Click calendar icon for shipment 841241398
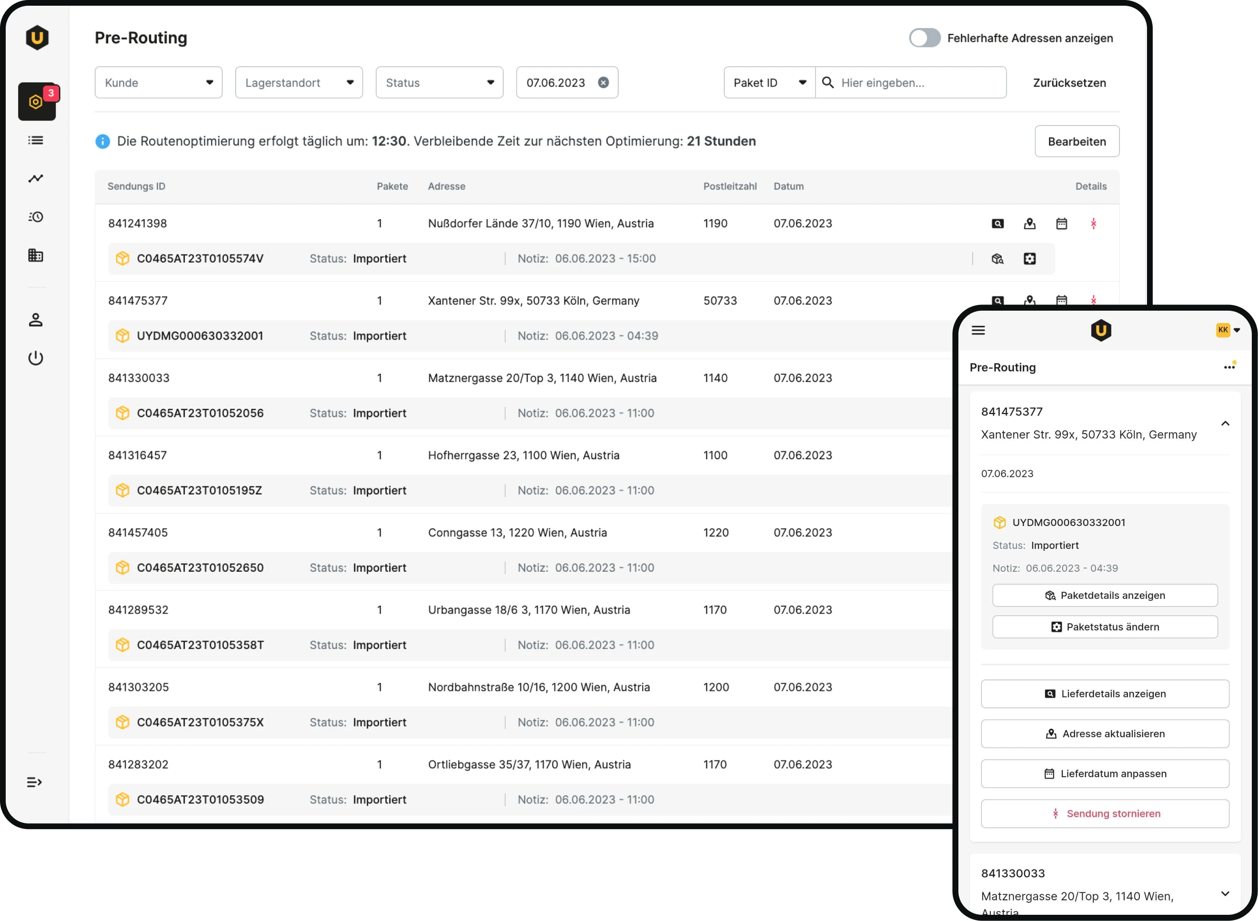Screen dimensions: 1258x921 [x=1061, y=223]
